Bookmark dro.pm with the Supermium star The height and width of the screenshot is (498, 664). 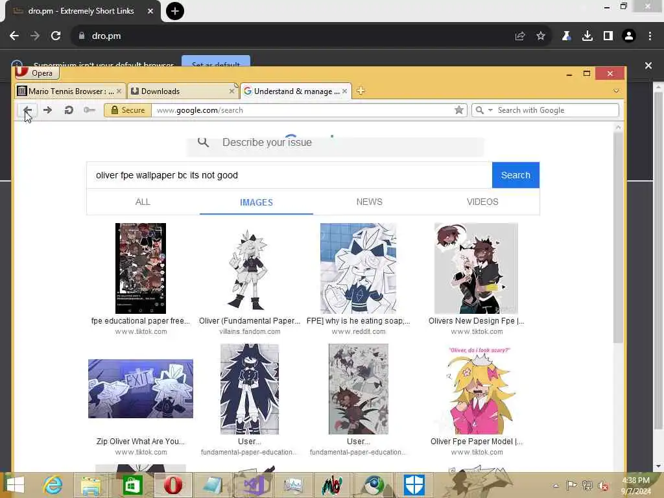[541, 36]
